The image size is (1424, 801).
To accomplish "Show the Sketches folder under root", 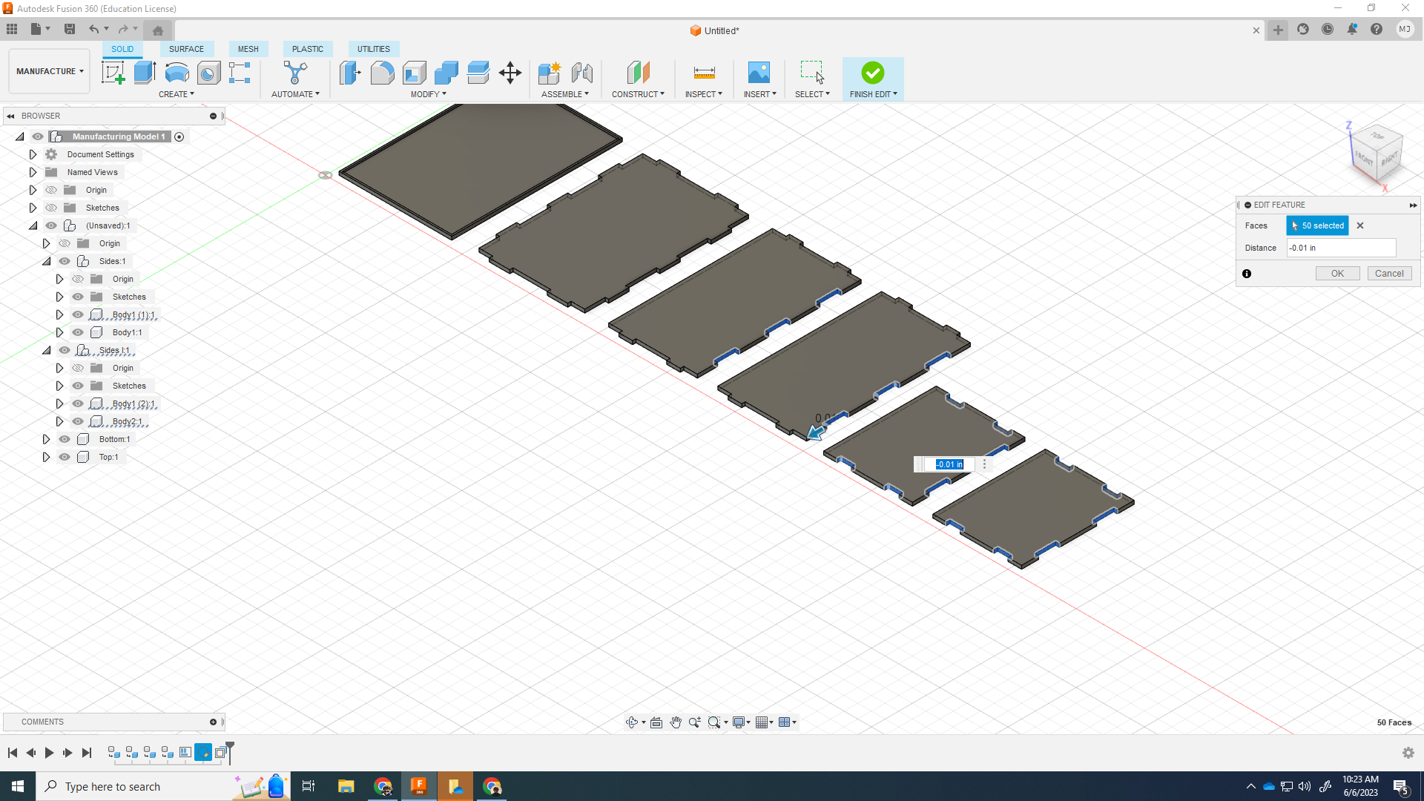I will tap(51, 208).
